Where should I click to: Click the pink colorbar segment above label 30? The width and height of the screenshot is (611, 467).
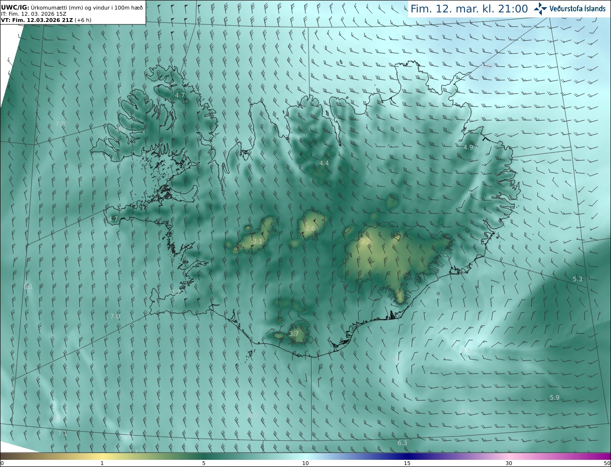click(x=509, y=456)
